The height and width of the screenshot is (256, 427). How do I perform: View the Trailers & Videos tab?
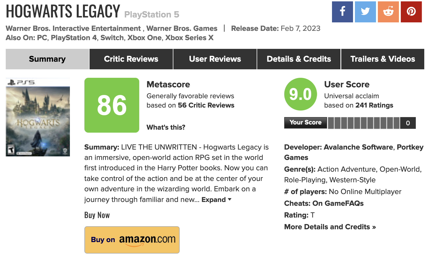(x=383, y=59)
